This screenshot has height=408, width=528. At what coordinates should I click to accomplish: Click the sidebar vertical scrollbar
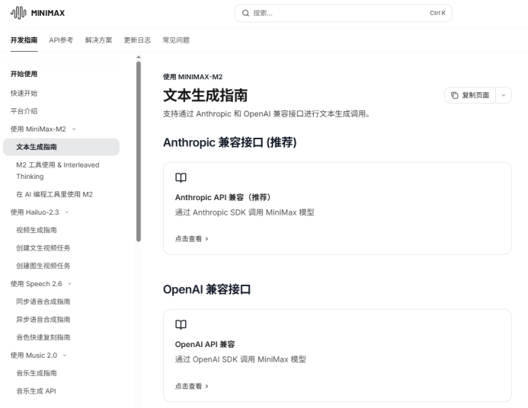pyautogui.click(x=139, y=152)
